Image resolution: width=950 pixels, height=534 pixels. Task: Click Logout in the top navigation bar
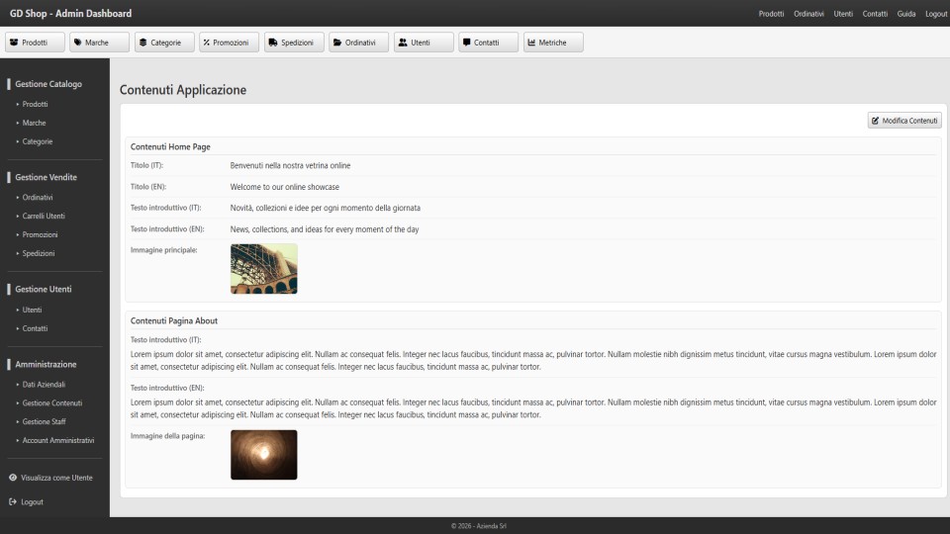936,14
